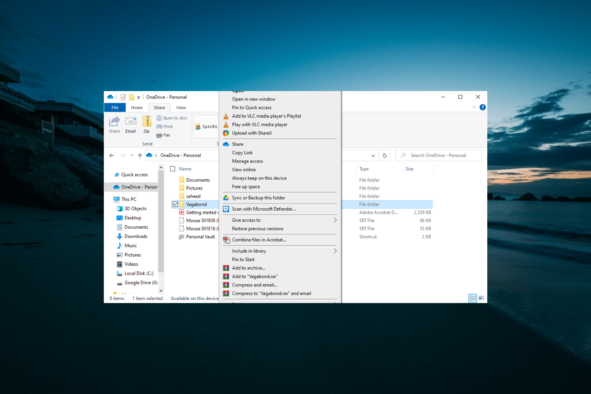This screenshot has width=591, height=394.
Task: Select Burn to disc
Action: 172,118
